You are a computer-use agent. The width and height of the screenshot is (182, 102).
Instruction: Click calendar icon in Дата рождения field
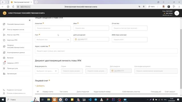click(76, 39)
